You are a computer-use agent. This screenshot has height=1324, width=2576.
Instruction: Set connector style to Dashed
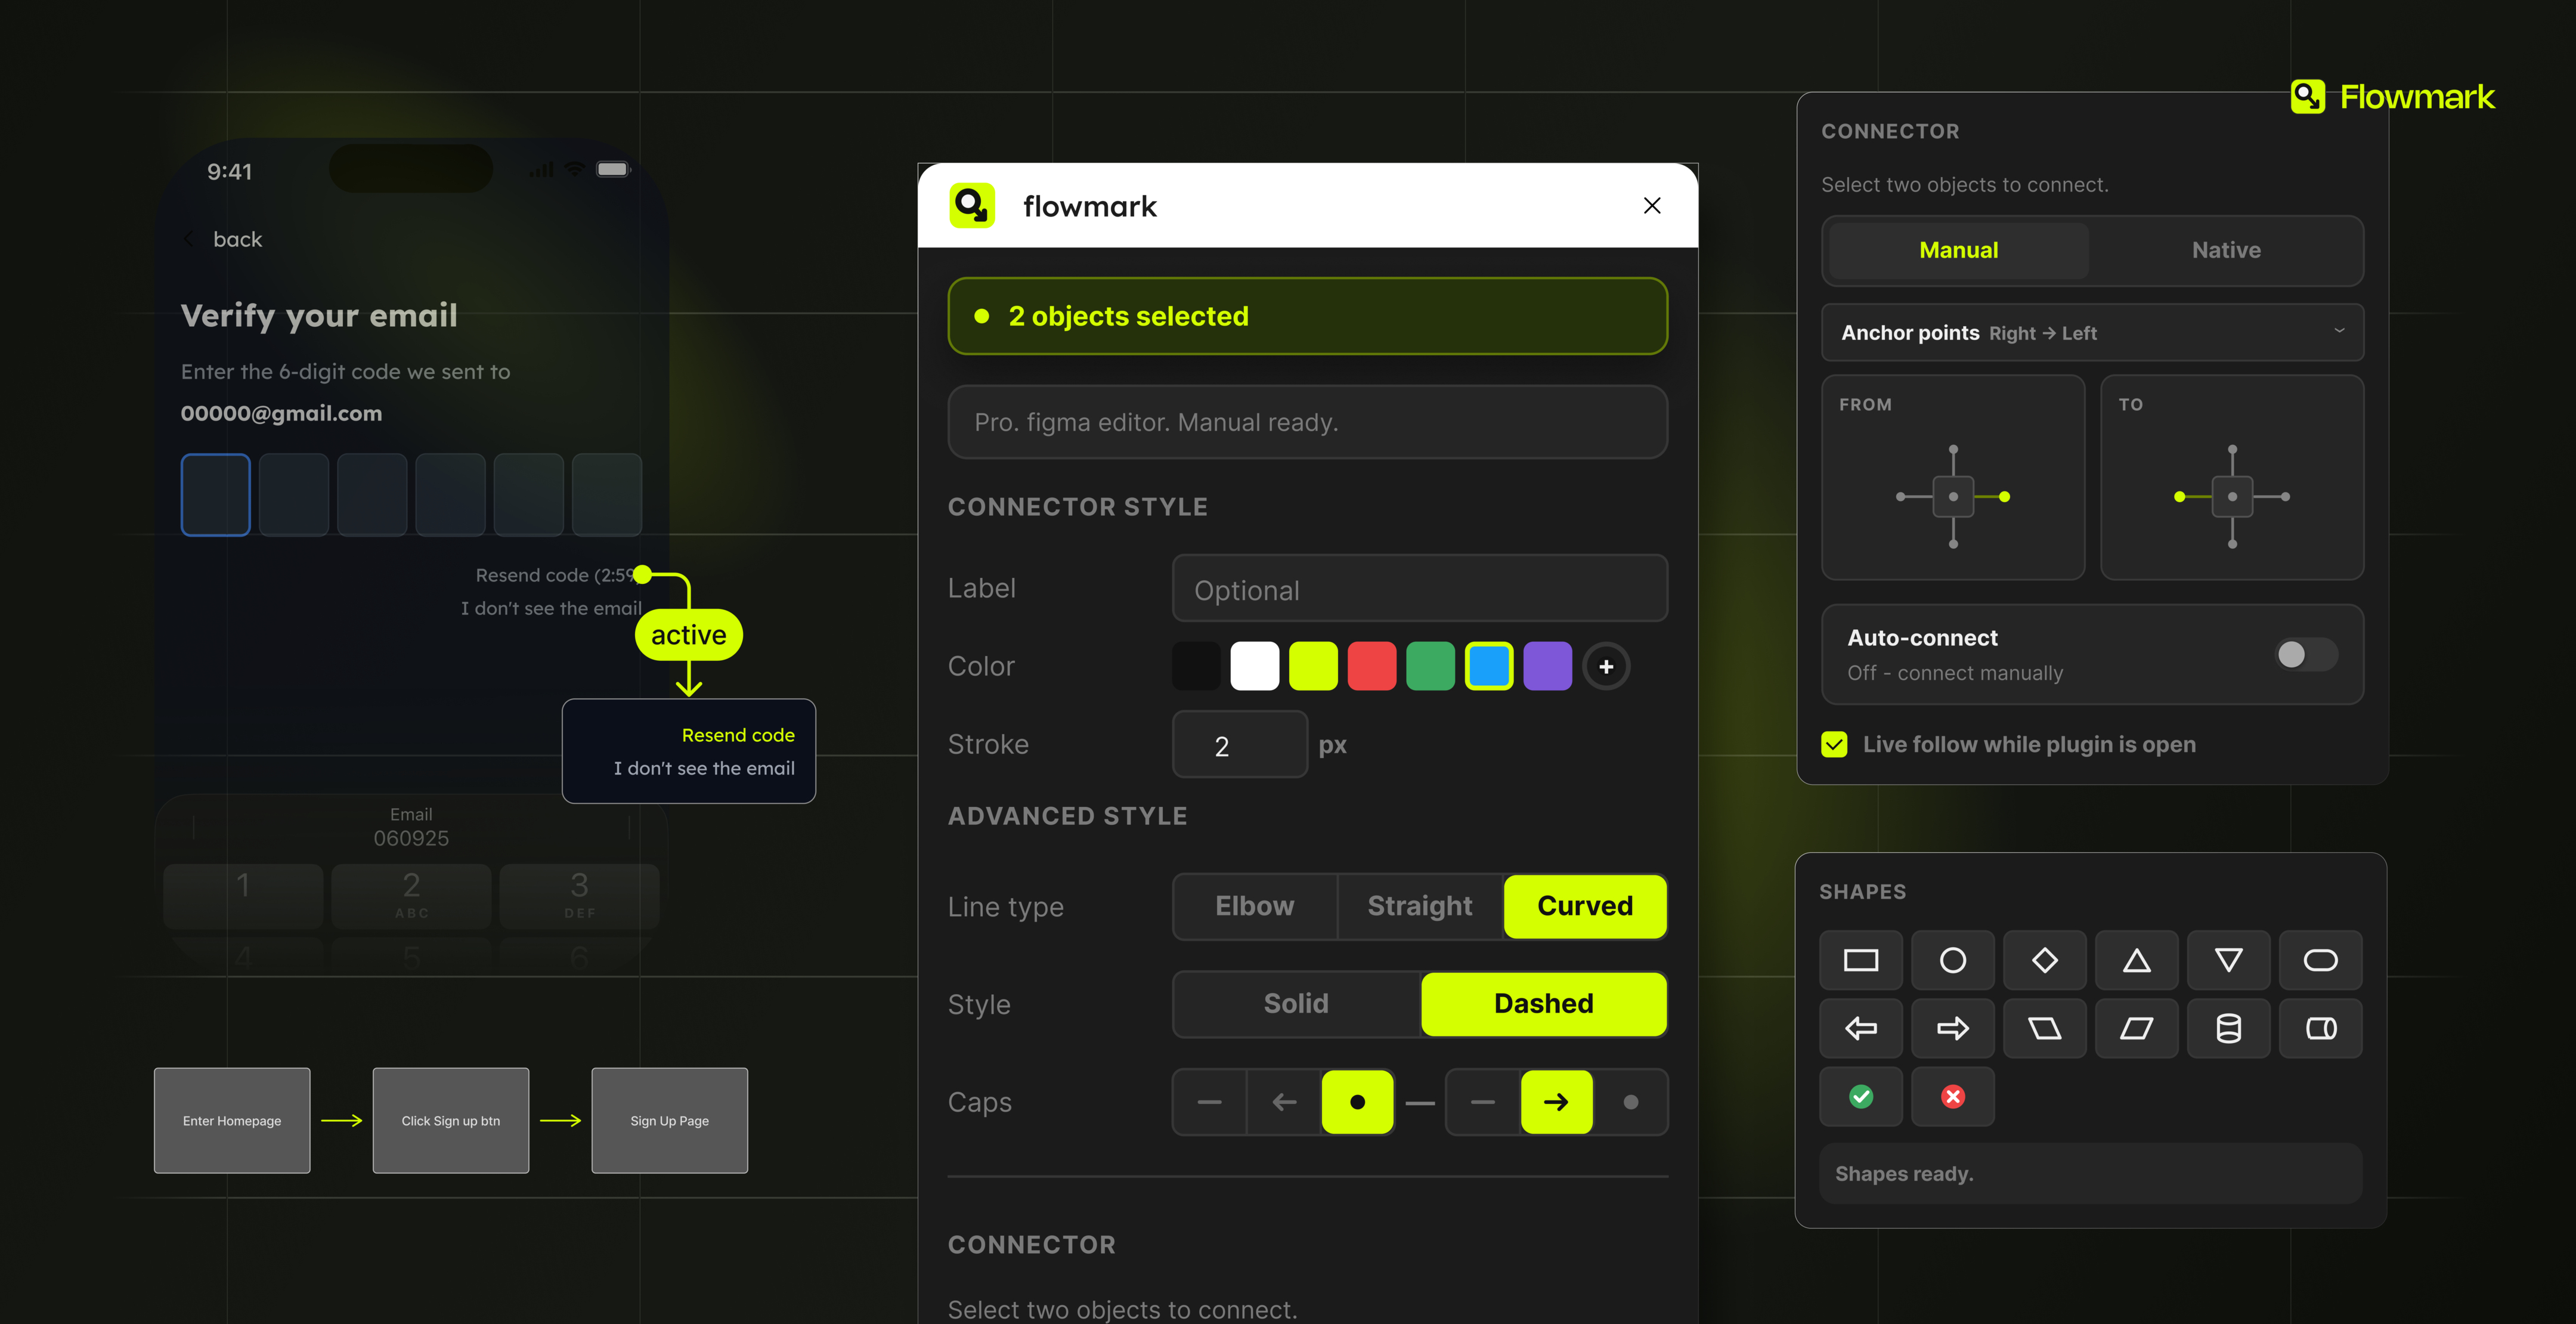(1543, 1004)
